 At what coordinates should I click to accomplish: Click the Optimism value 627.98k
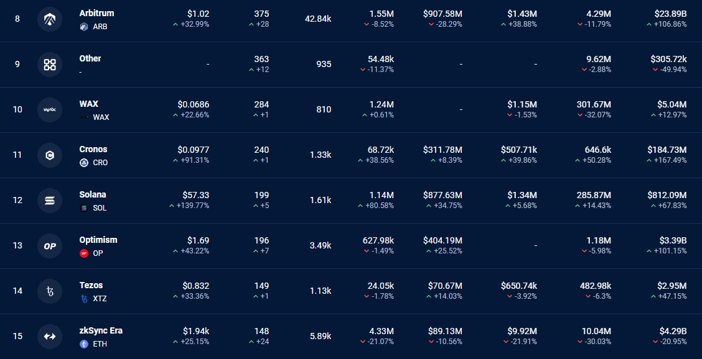(378, 240)
